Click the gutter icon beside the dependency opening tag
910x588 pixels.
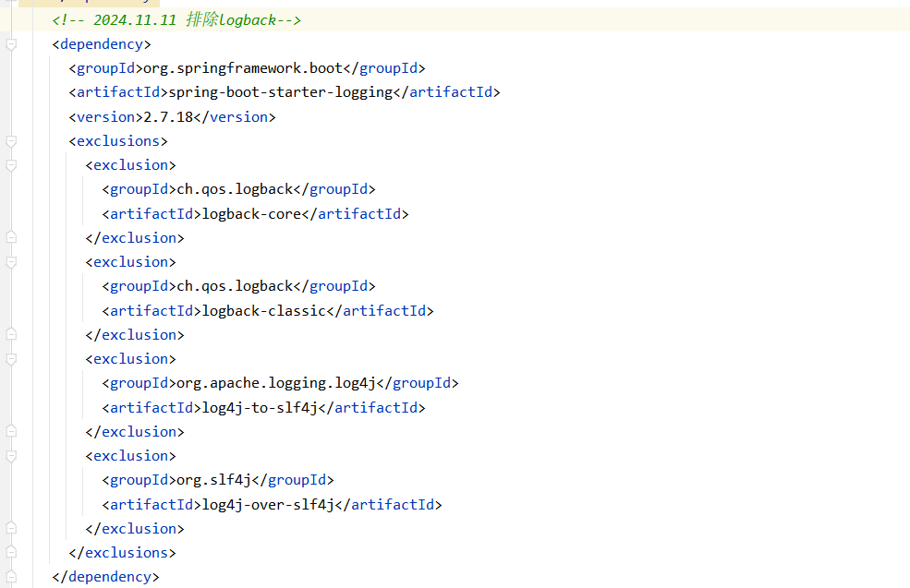click(x=11, y=43)
